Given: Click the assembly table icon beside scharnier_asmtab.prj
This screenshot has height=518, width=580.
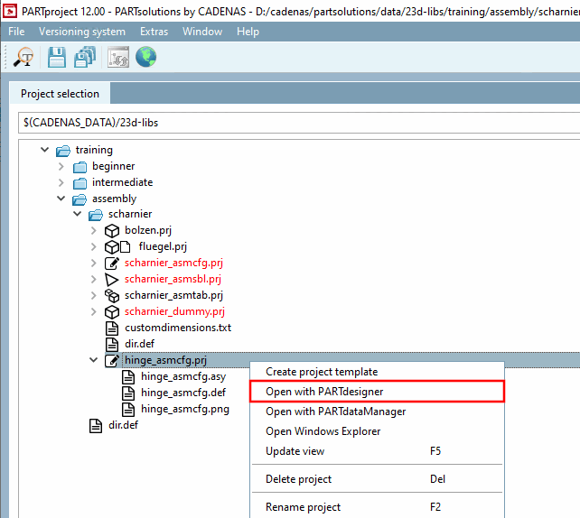Looking at the screenshot, I should click(112, 296).
